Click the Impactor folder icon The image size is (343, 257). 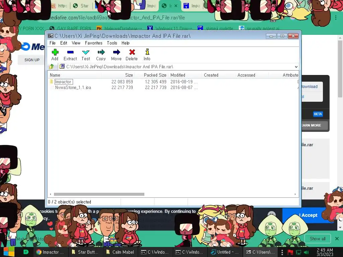[x=51, y=82]
